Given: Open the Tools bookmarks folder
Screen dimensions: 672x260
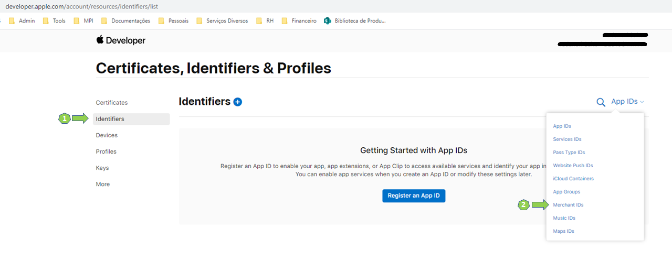Looking at the screenshot, I should pos(54,21).
